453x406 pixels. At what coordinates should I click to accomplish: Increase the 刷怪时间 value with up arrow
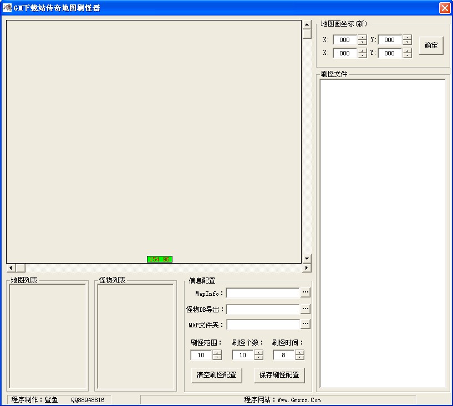coord(299,353)
